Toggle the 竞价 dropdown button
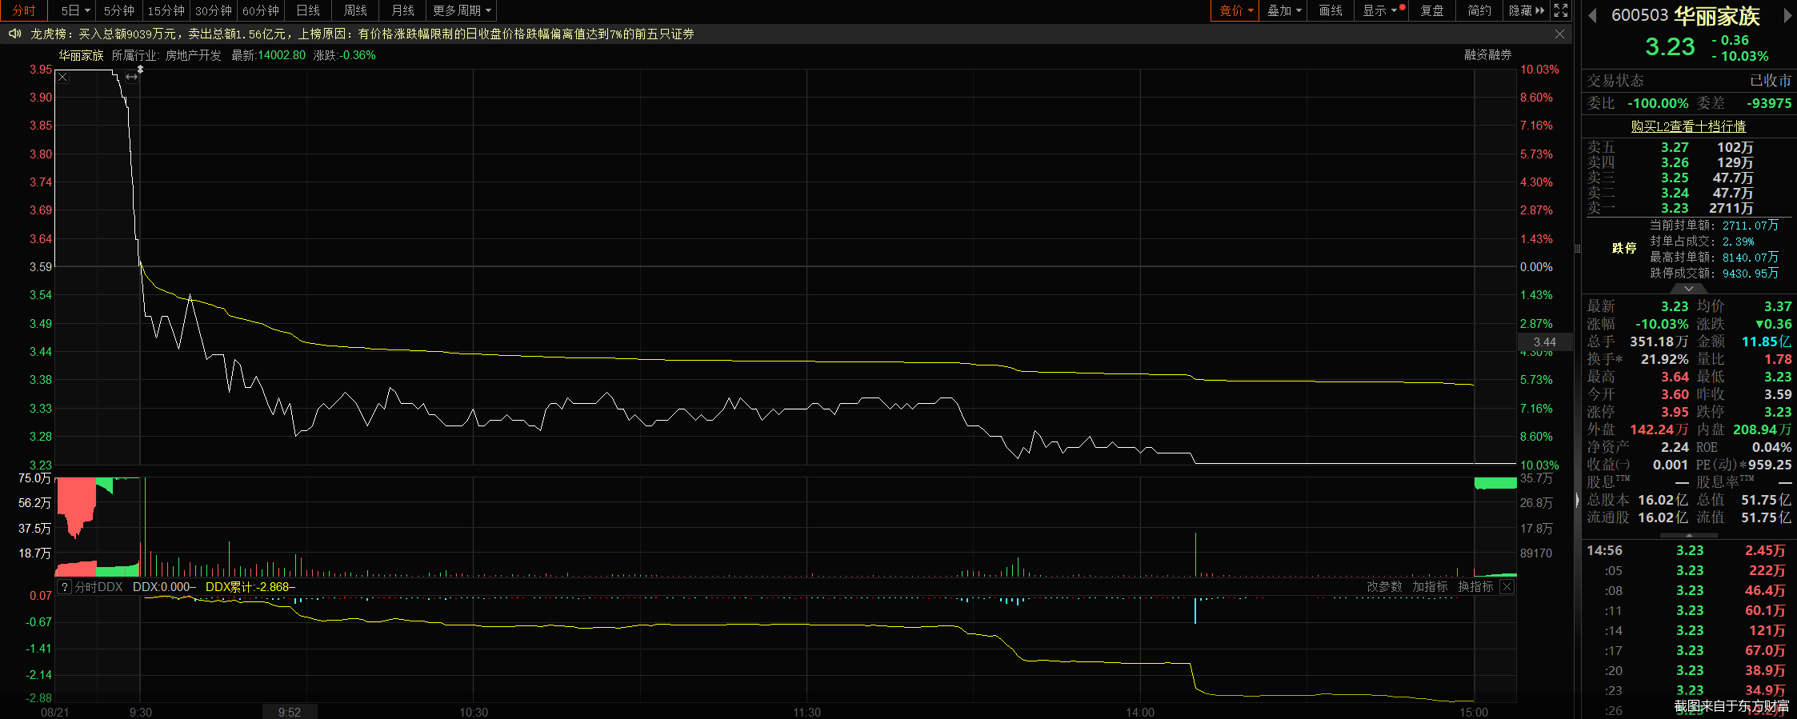Screen dimensions: 1797x719 coord(1235,10)
